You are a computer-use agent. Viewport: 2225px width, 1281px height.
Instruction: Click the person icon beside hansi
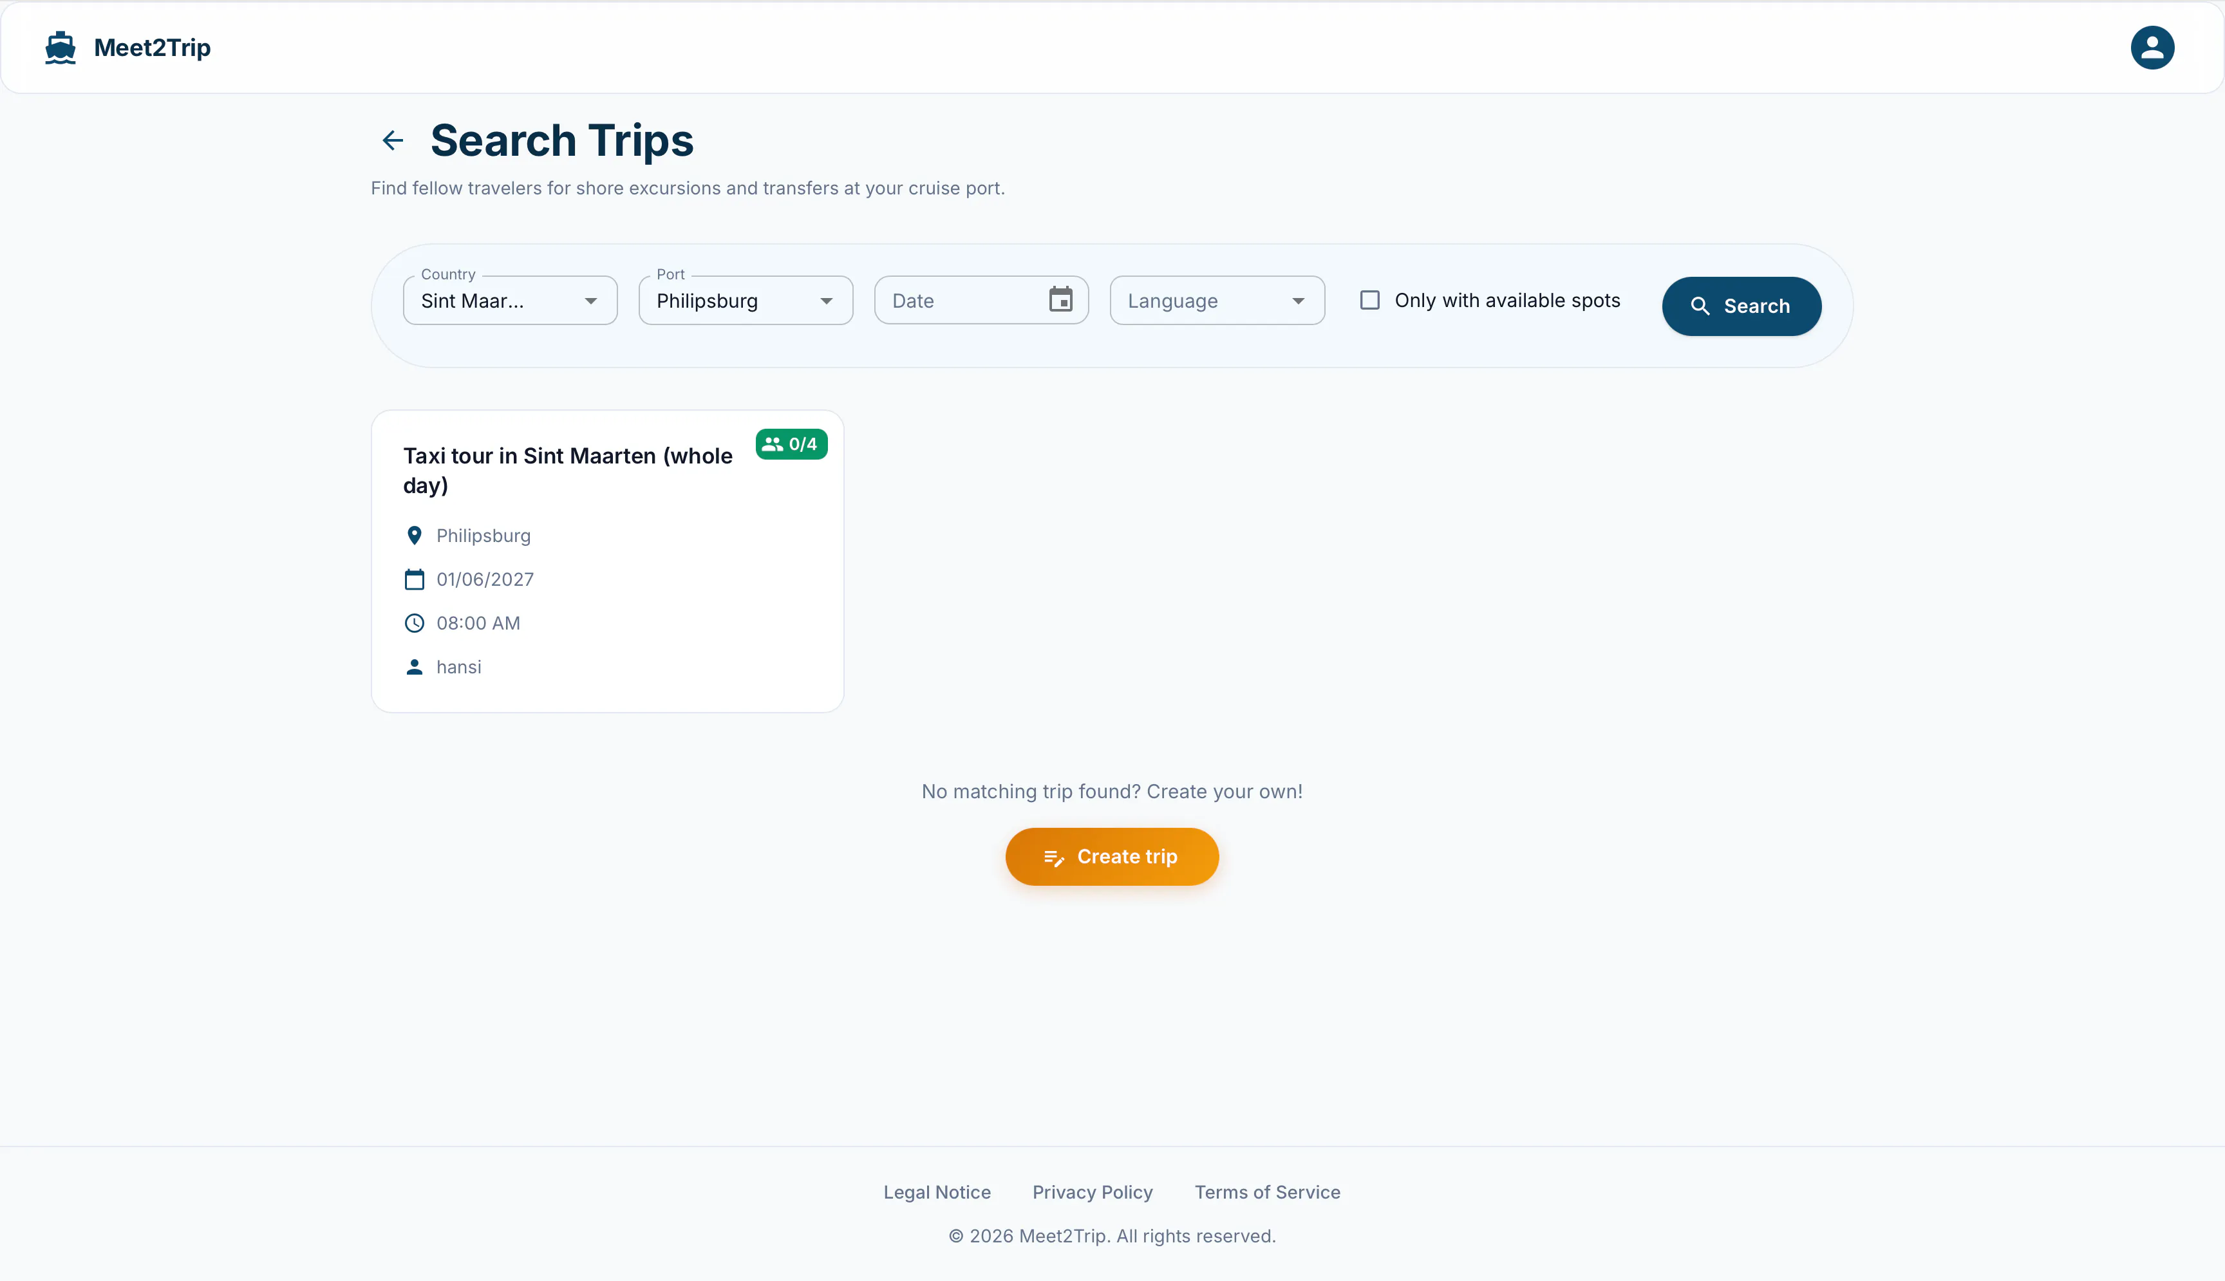(x=415, y=667)
